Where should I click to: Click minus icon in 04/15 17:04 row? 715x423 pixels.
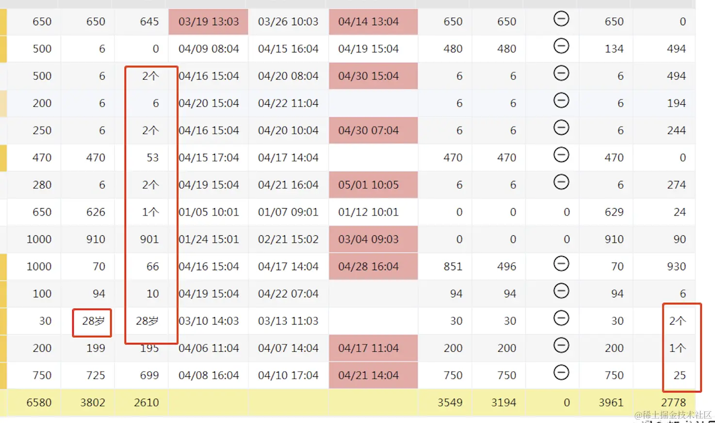[561, 155]
